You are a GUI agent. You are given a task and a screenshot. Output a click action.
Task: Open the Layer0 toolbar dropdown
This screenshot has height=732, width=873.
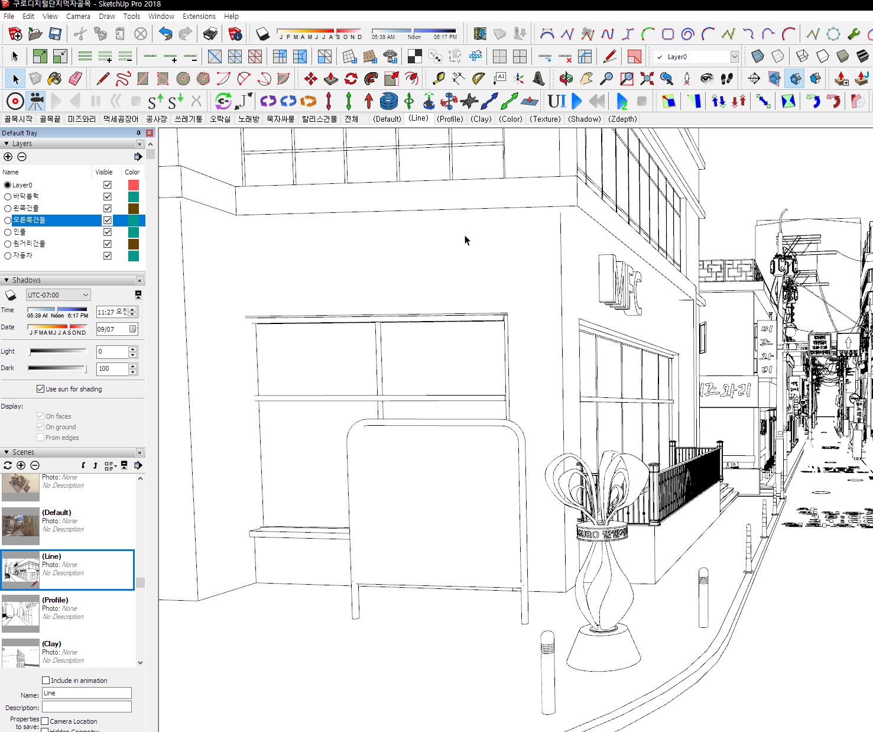point(735,57)
